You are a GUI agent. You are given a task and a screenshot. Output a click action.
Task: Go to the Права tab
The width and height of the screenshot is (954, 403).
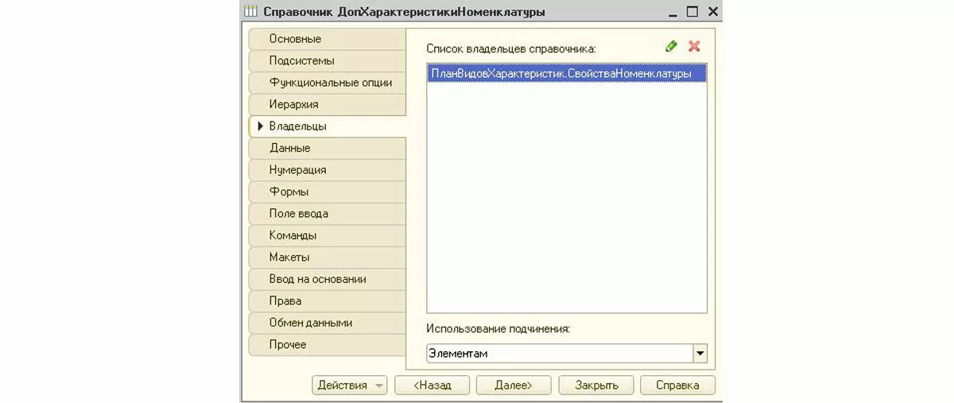328,301
